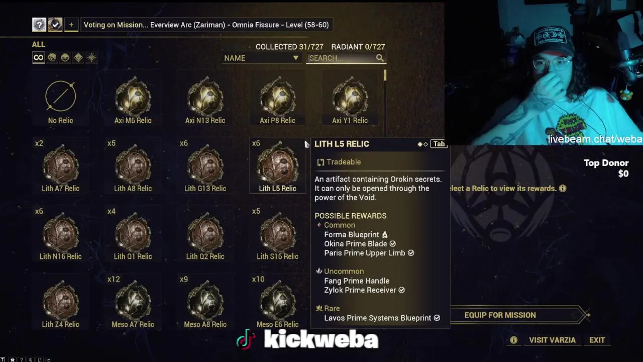Filter by the star-shaped Axi era icon
Screen dimensions: 643x362
pyautogui.click(x=91, y=58)
